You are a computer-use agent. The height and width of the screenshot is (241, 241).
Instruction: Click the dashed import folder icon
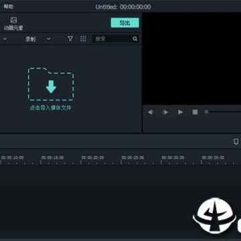pyautogui.click(x=51, y=84)
